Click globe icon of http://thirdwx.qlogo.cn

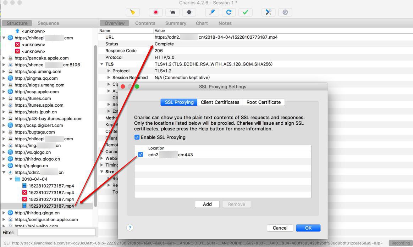(x=10, y=159)
